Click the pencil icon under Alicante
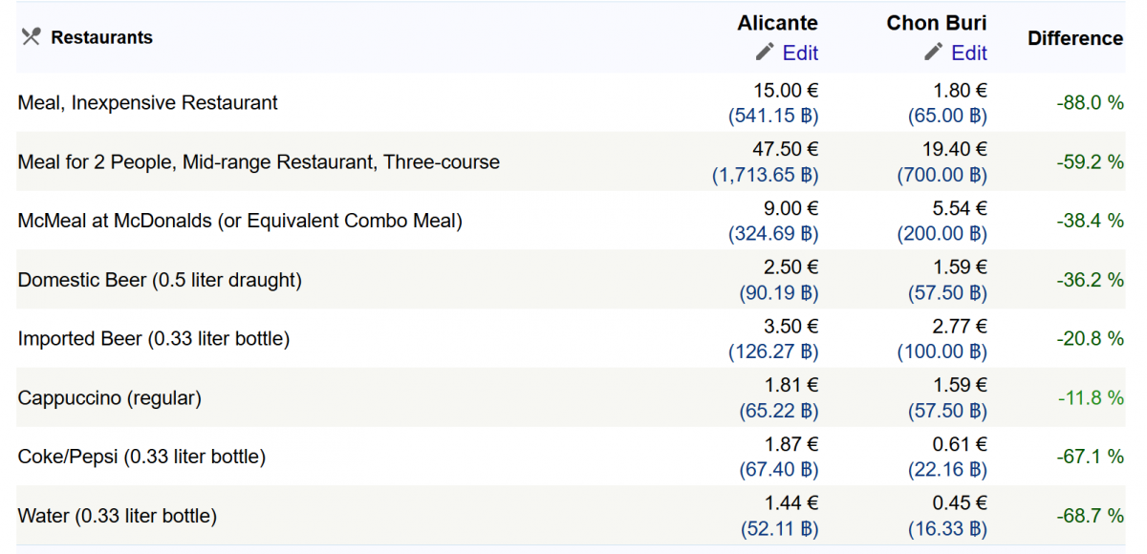1147x554 pixels. [764, 52]
